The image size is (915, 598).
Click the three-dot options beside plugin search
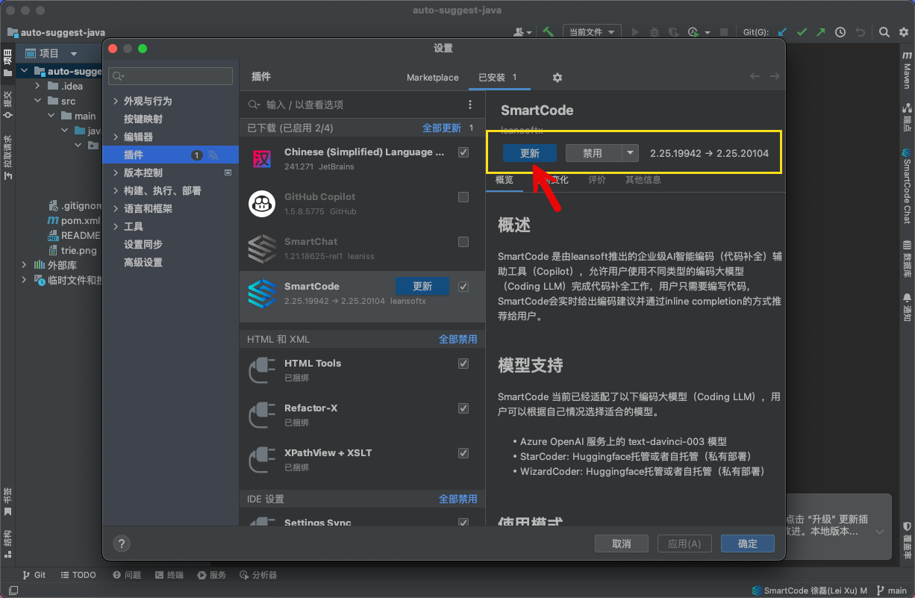coord(470,105)
